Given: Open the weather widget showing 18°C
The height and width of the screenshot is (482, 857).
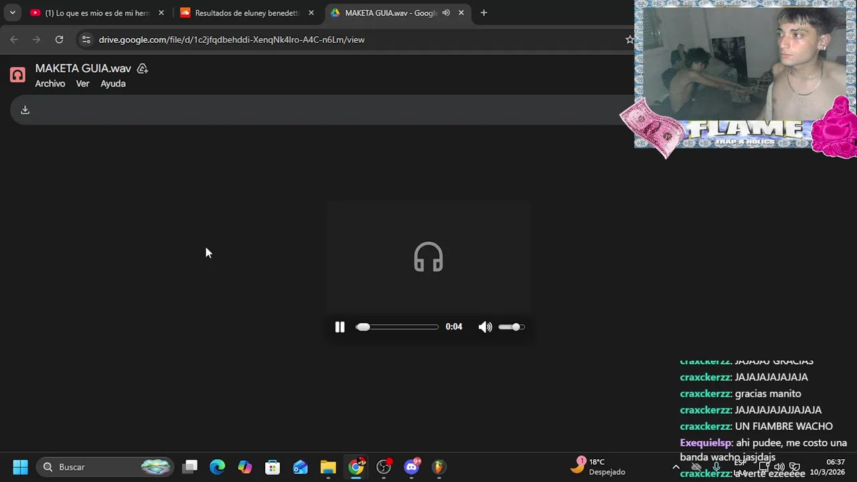Looking at the screenshot, I should (x=598, y=467).
